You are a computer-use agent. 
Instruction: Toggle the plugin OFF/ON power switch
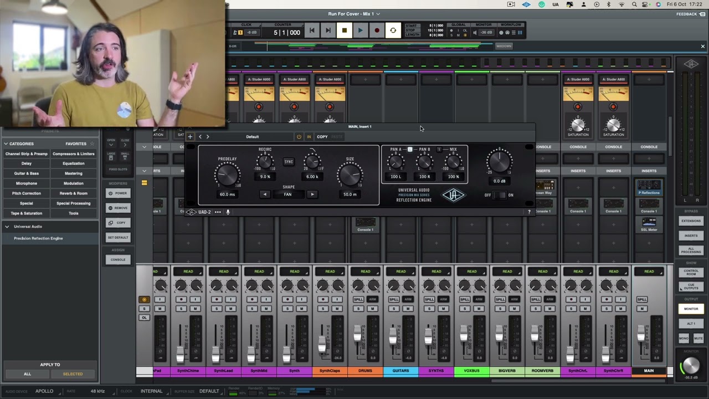point(499,195)
